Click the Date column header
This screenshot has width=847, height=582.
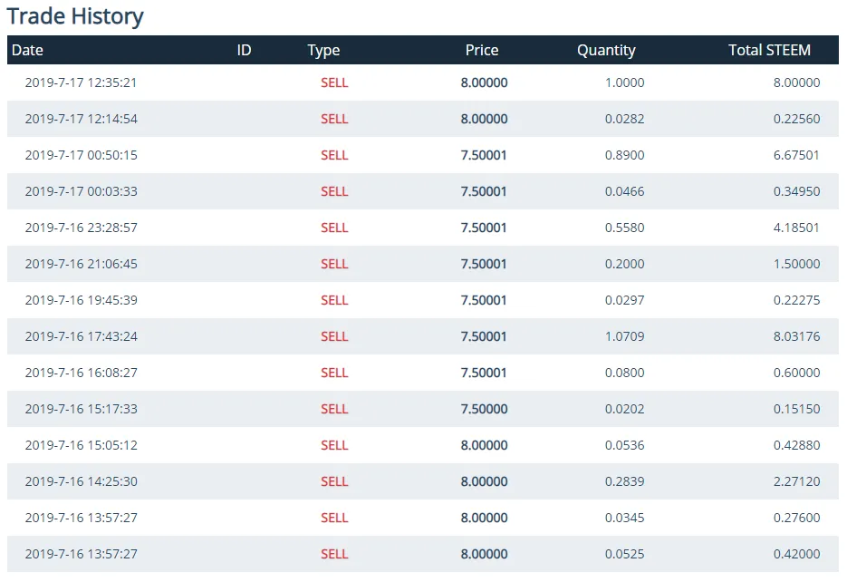coord(27,50)
